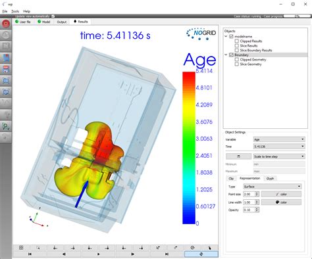The height and width of the screenshot is (259, 312).
Task: Click the rotate view arrow icon in toolbar
Action: (x=175, y=248)
